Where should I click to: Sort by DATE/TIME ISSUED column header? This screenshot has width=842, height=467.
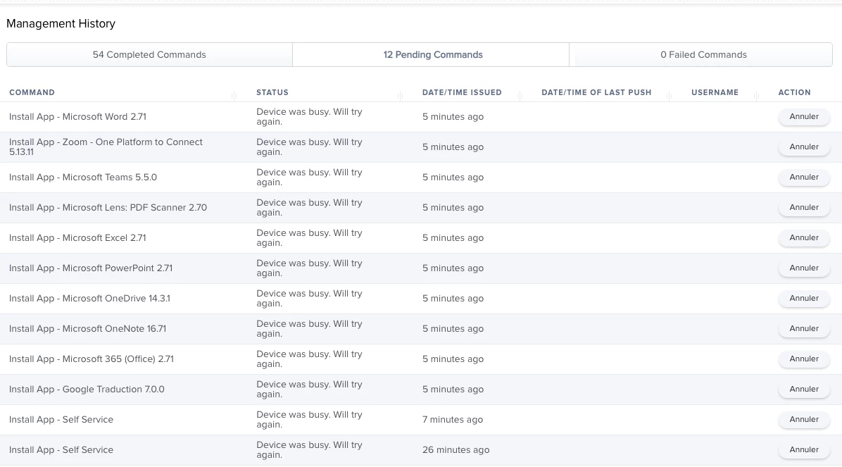pos(462,92)
